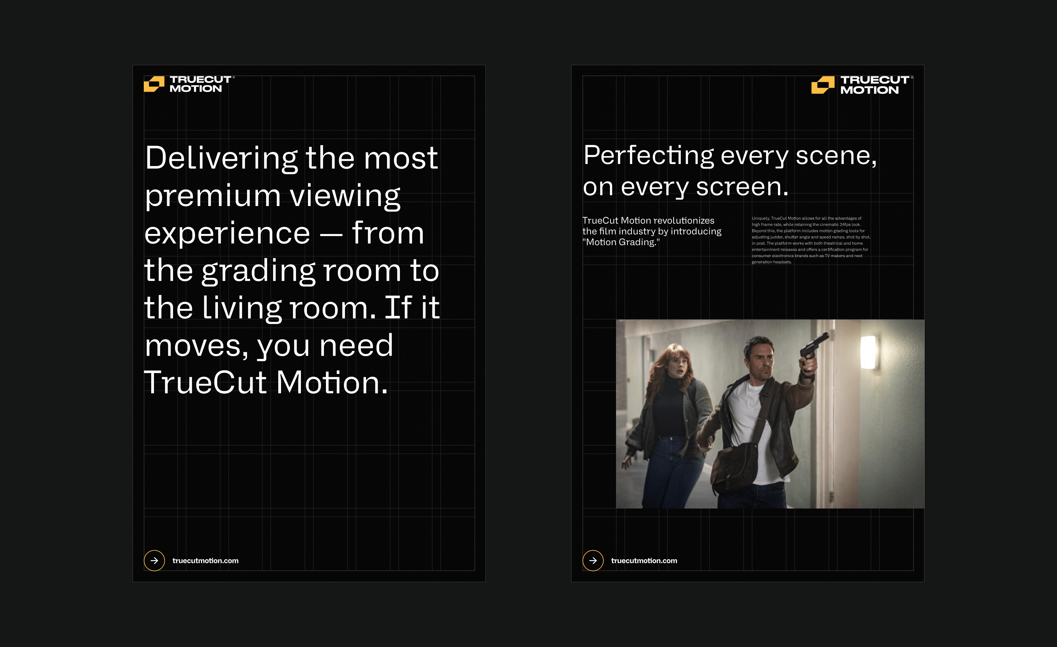The height and width of the screenshot is (647, 1057).
Task: Click the TrueCut Motion logo on right poster
Action: [x=862, y=84]
